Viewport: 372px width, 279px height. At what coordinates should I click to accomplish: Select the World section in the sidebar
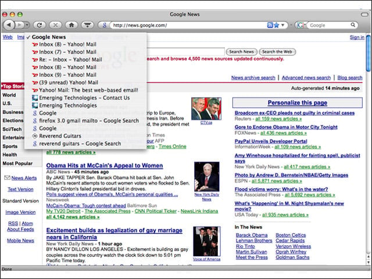tap(9, 95)
